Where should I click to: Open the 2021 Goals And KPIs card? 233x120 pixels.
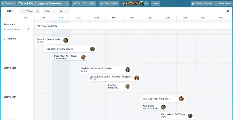pos(133,26)
